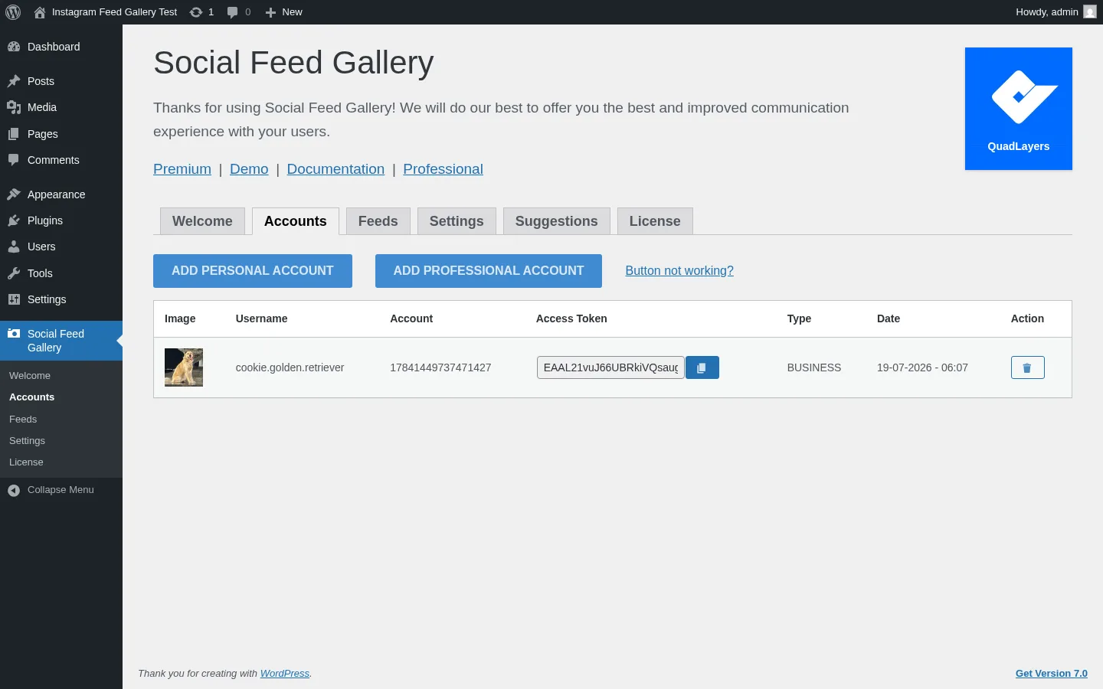
Task: Click the Professional link
Action: (443, 169)
